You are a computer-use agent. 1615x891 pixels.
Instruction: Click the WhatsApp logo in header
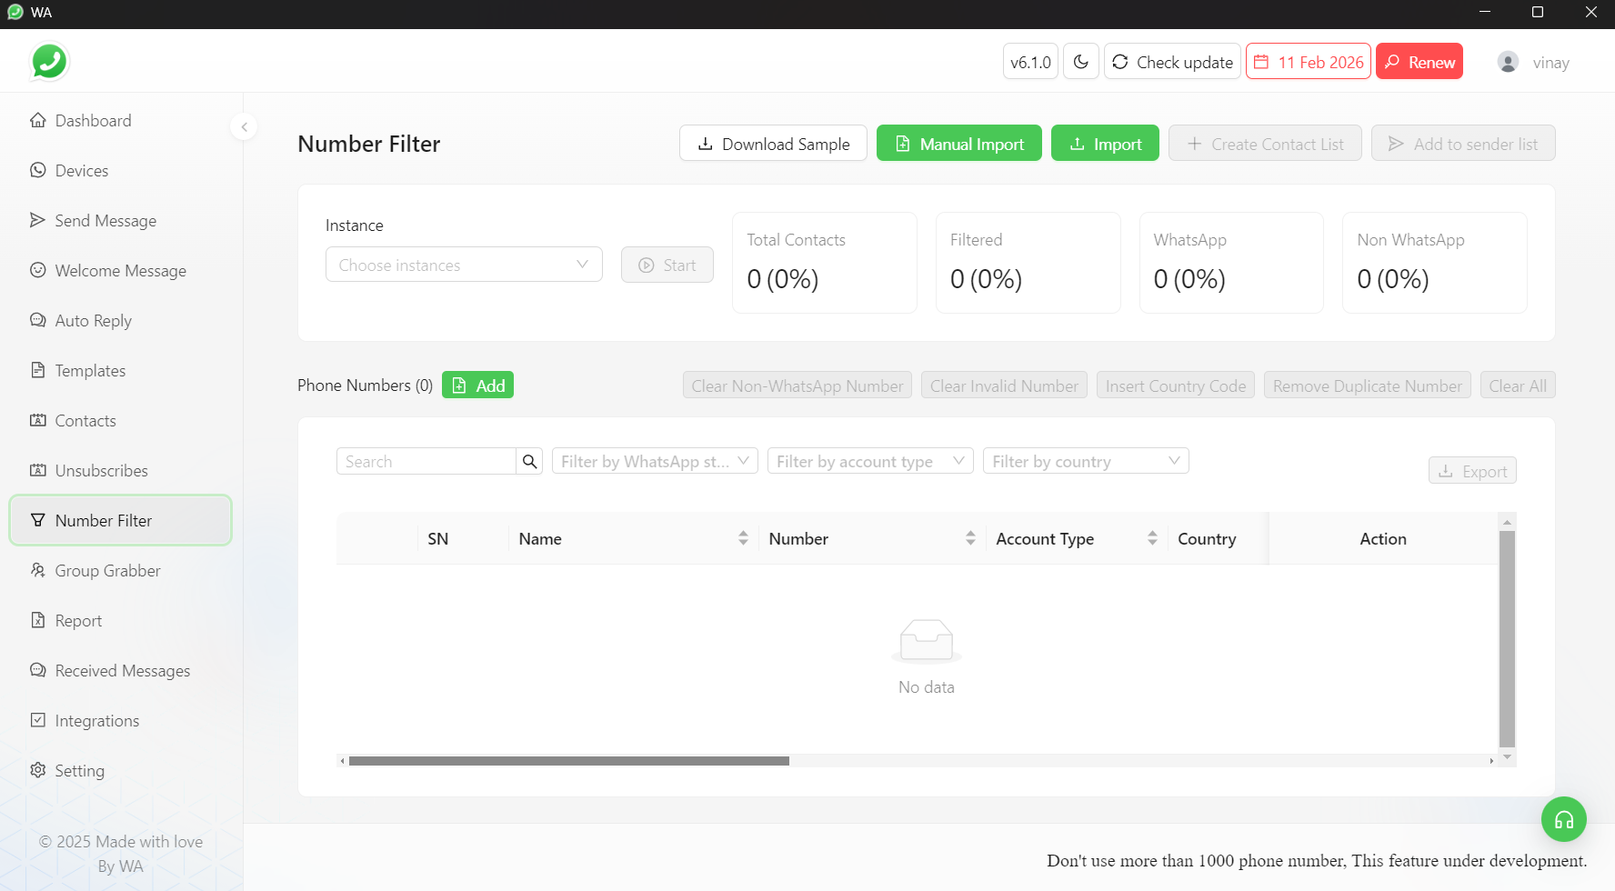[x=49, y=62]
